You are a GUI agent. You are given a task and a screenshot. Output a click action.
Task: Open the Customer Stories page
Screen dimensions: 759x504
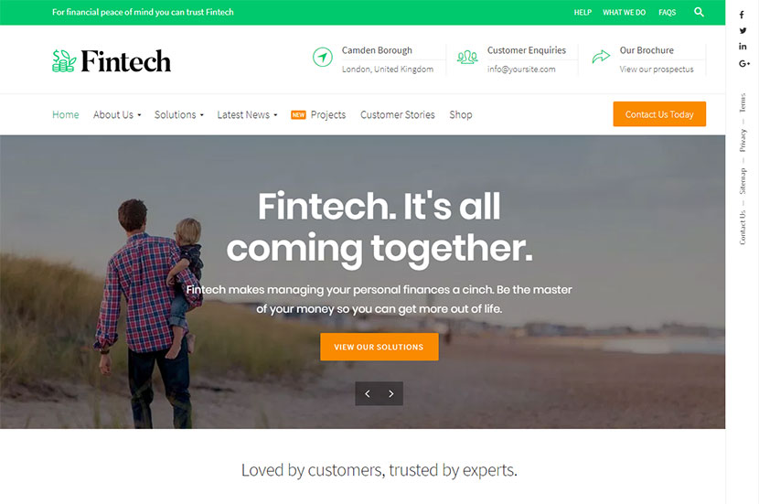pyautogui.click(x=398, y=114)
